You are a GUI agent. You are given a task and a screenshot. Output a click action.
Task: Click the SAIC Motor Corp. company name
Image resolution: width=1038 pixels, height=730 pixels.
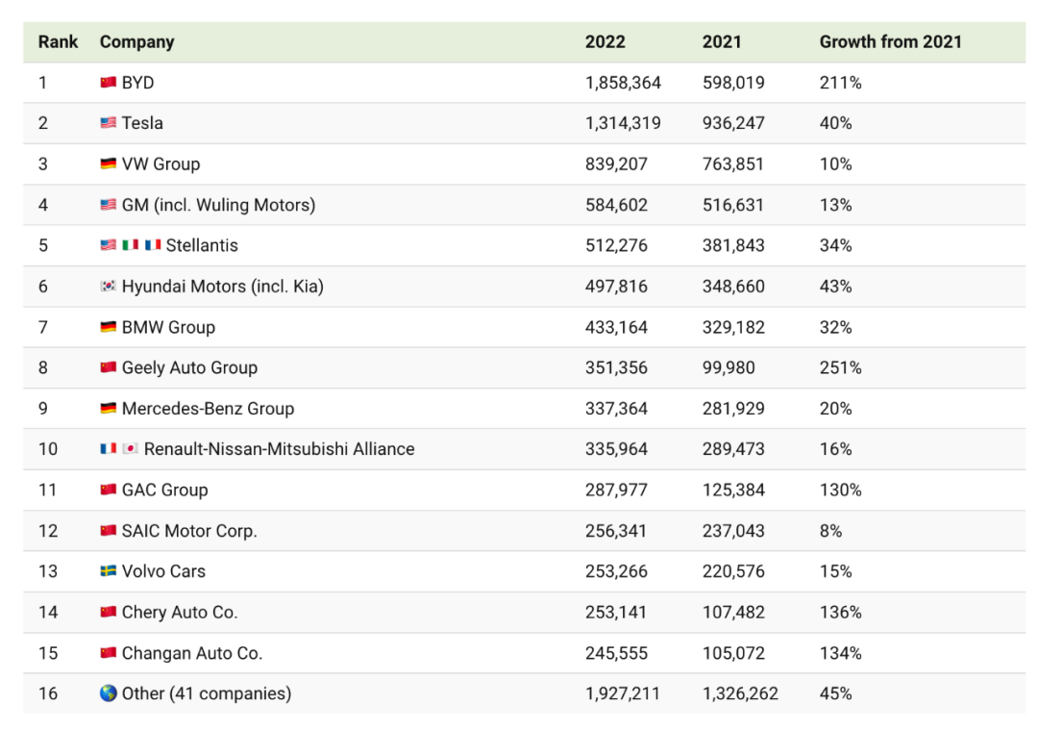189,531
